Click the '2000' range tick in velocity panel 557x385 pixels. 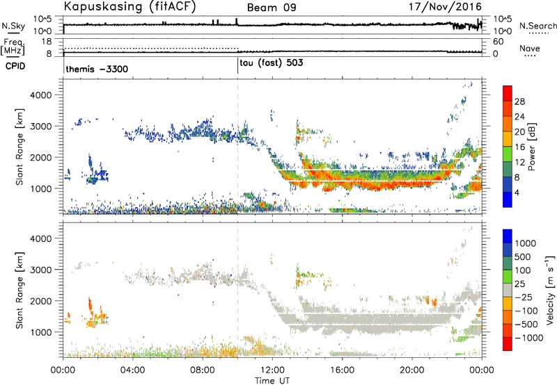40,301
